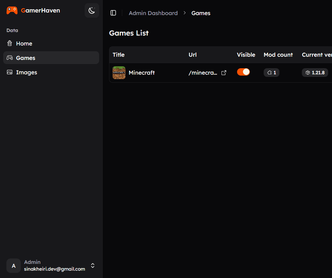The width and height of the screenshot is (332, 278).
Task: Click the mod count badge showing 1
Action: pyautogui.click(x=271, y=73)
